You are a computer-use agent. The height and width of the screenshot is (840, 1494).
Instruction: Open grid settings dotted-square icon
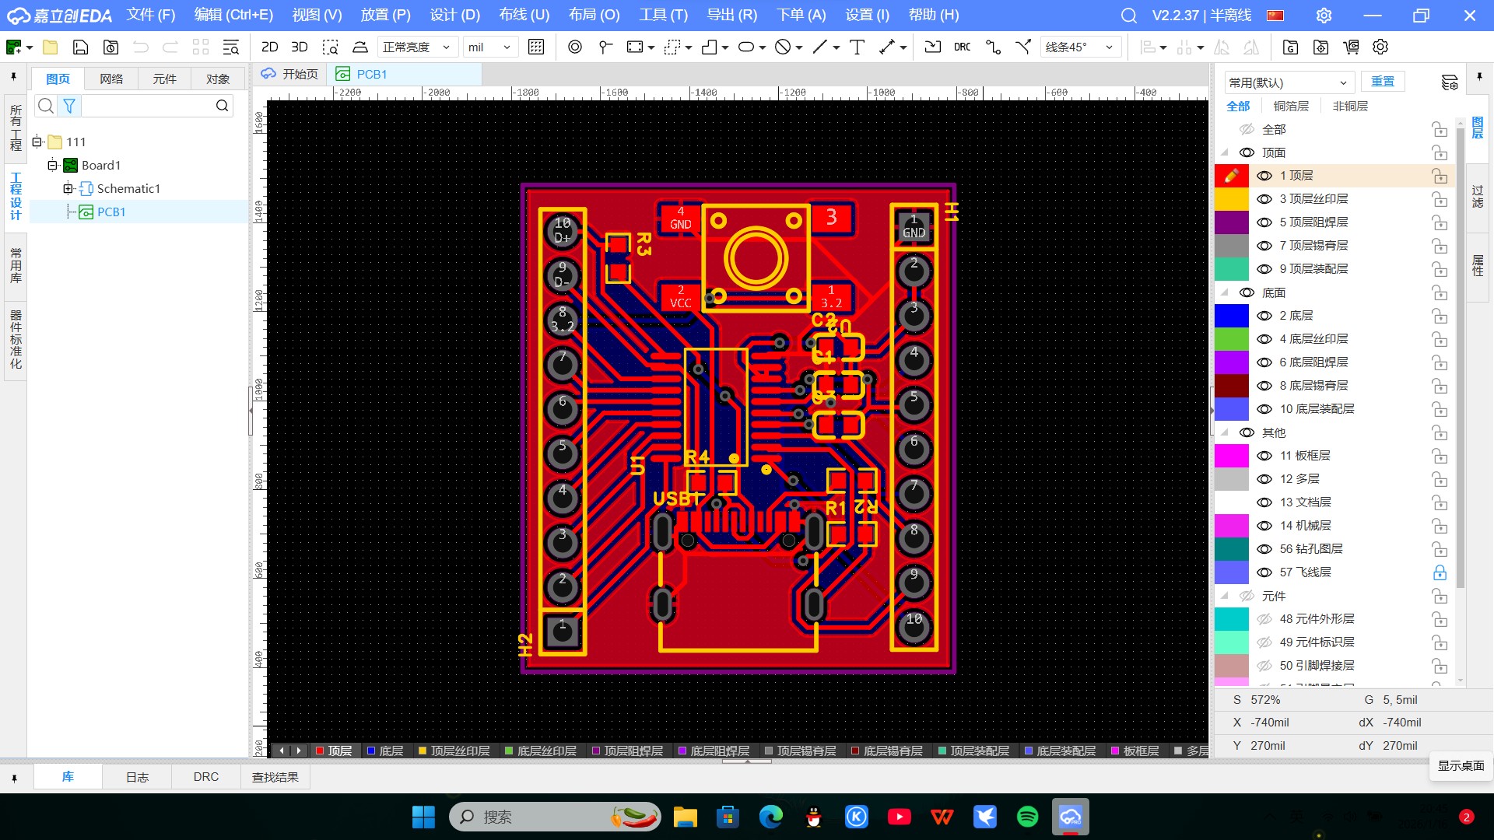tap(535, 47)
